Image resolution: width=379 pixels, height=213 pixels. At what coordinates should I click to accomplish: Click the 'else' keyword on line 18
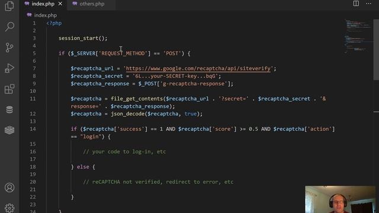83,167
